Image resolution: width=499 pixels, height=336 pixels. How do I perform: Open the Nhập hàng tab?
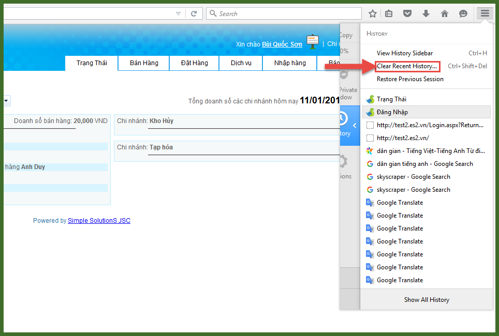click(290, 63)
